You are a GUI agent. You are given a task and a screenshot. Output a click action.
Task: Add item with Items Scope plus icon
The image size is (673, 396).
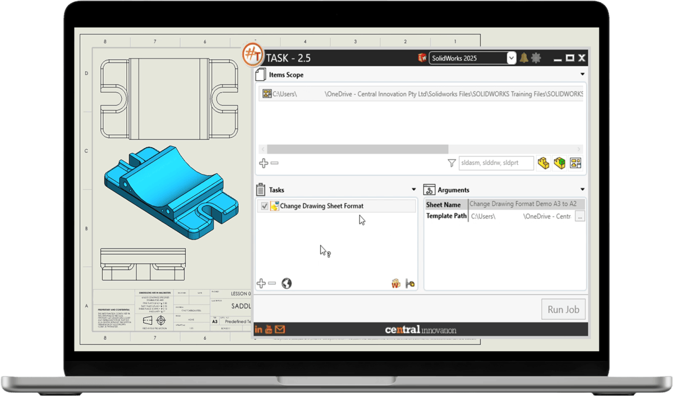pos(263,163)
